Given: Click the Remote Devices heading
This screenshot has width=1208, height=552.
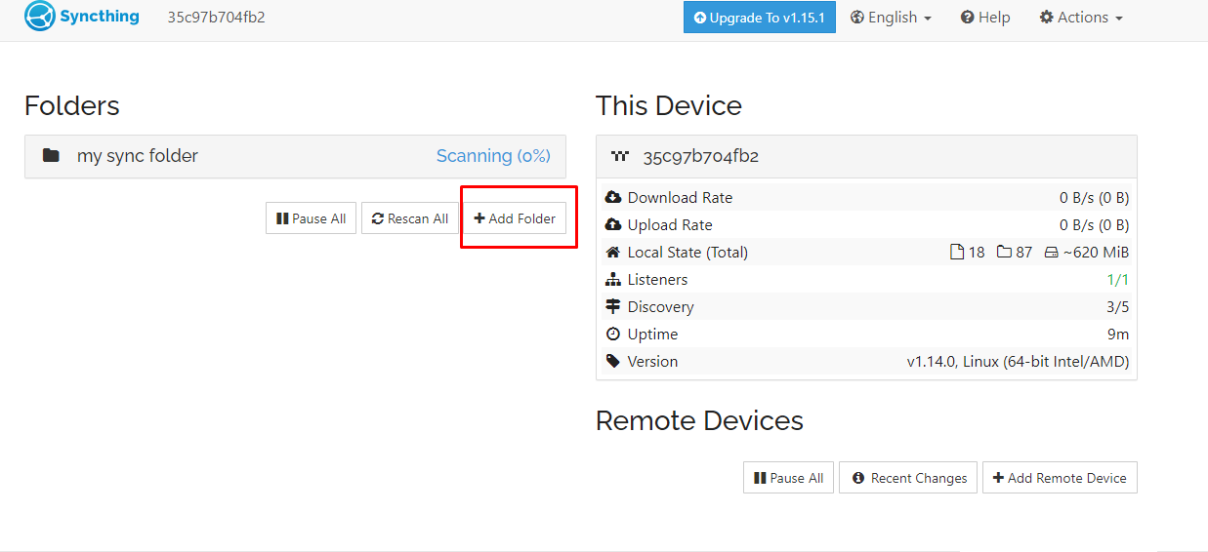Looking at the screenshot, I should tap(699, 420).
